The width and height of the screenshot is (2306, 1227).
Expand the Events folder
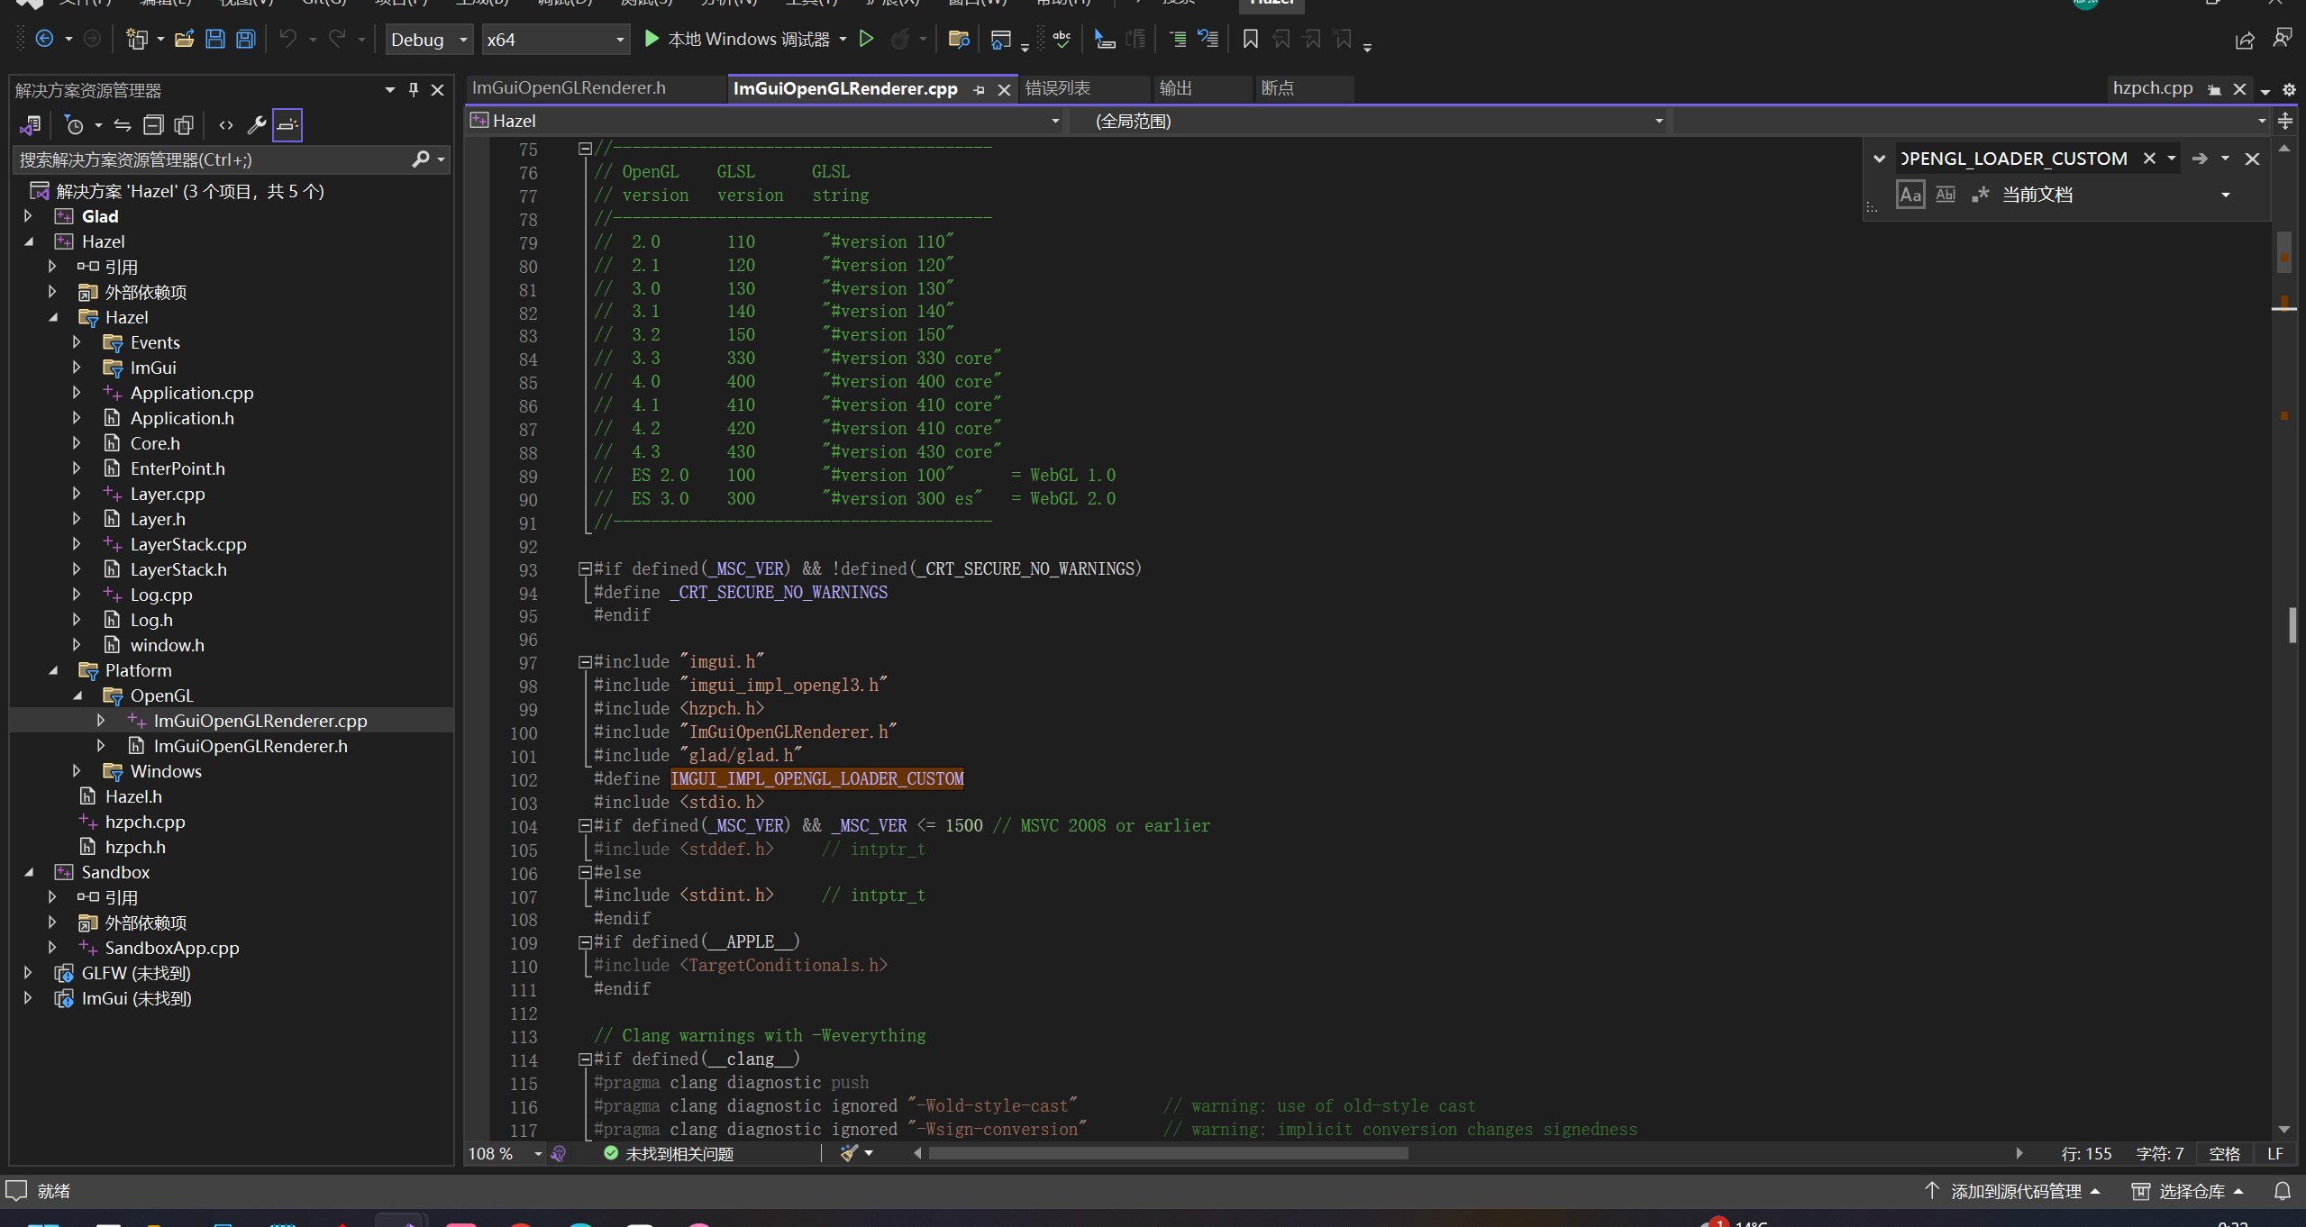pos(77,342)
